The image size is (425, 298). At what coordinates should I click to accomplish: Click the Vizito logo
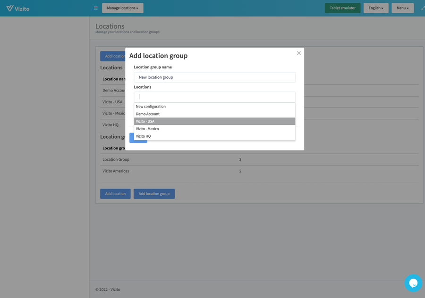[18, 8]
